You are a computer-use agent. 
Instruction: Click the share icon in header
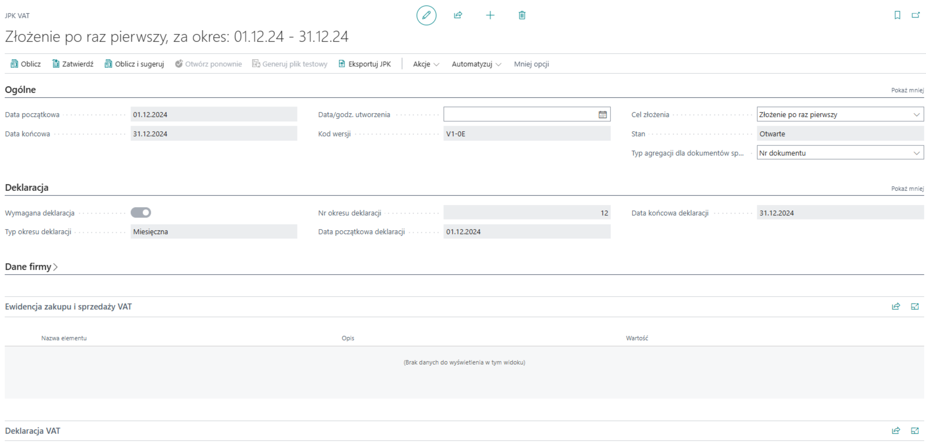(458, 15)
